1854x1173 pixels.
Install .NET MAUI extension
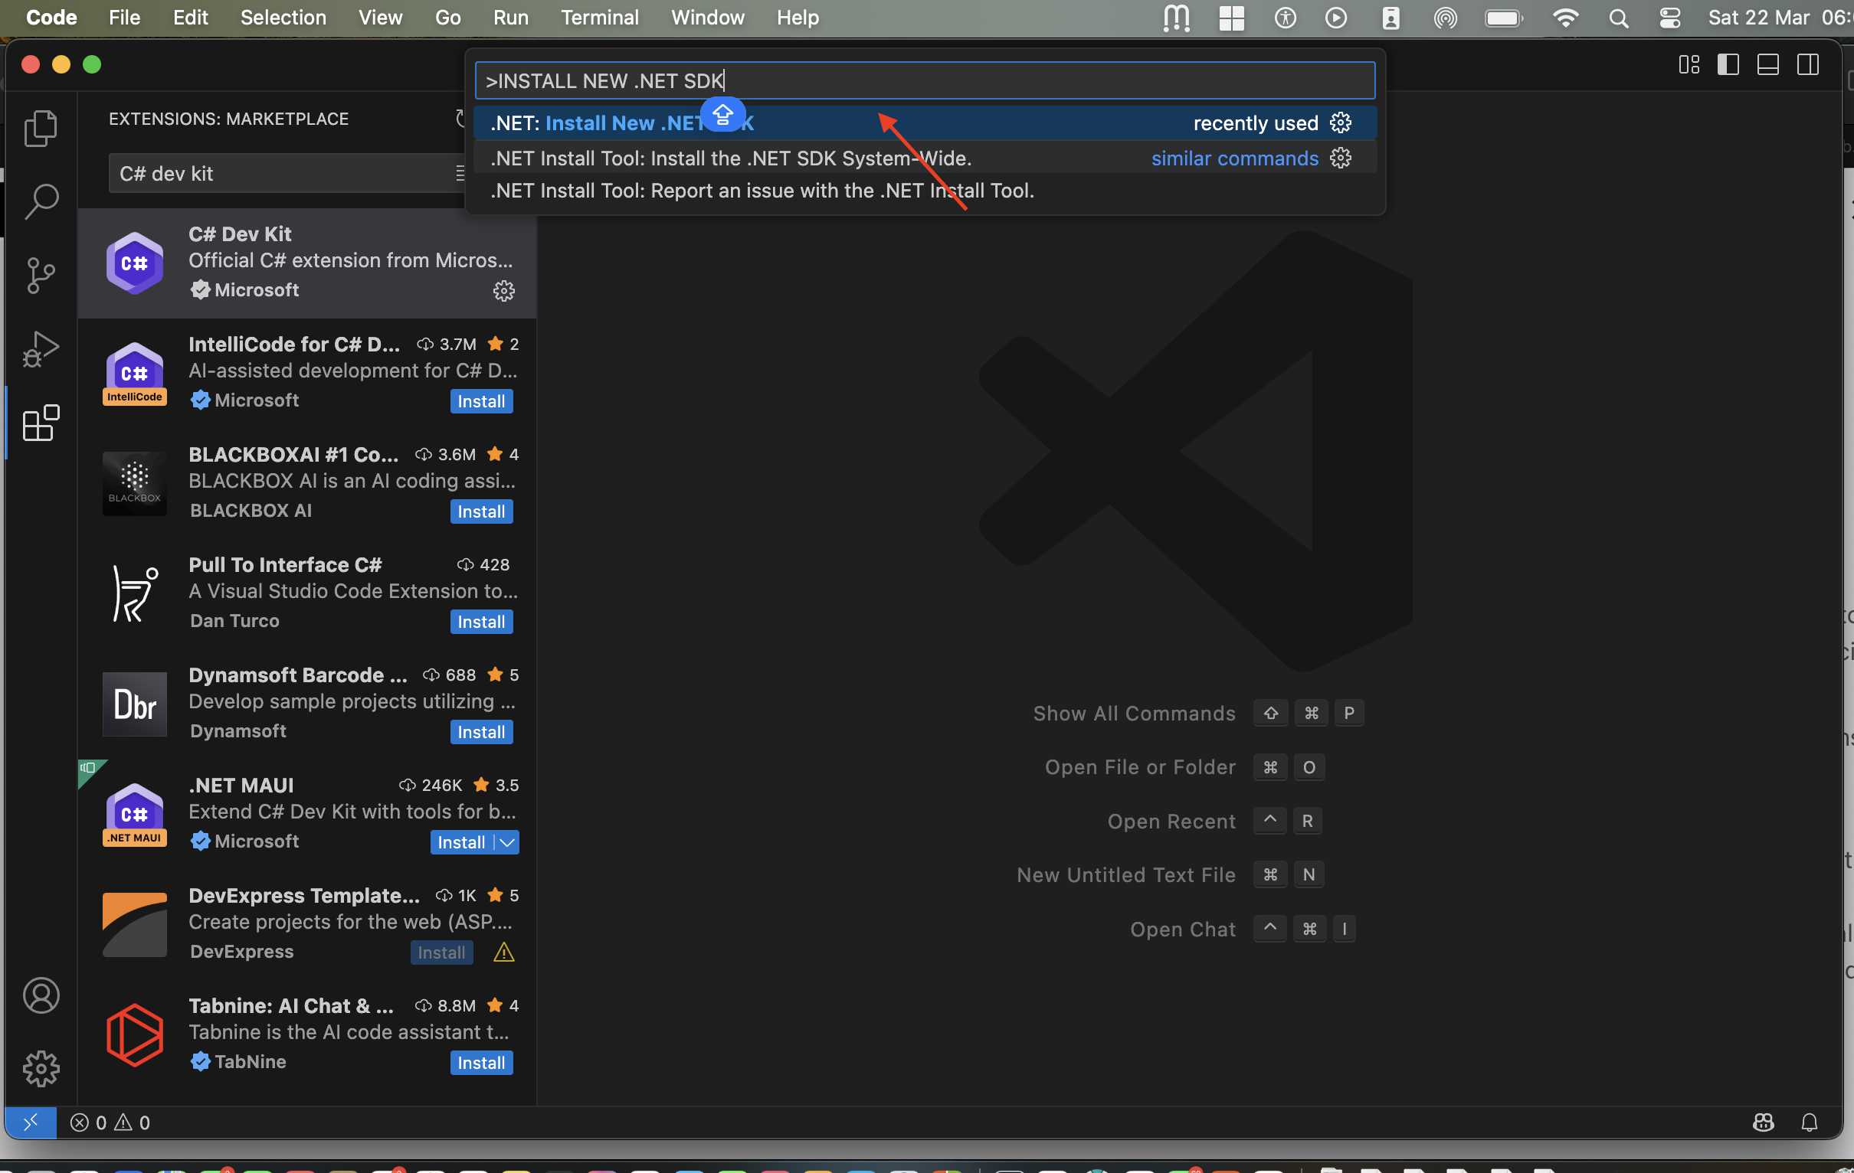coord(461,842)
